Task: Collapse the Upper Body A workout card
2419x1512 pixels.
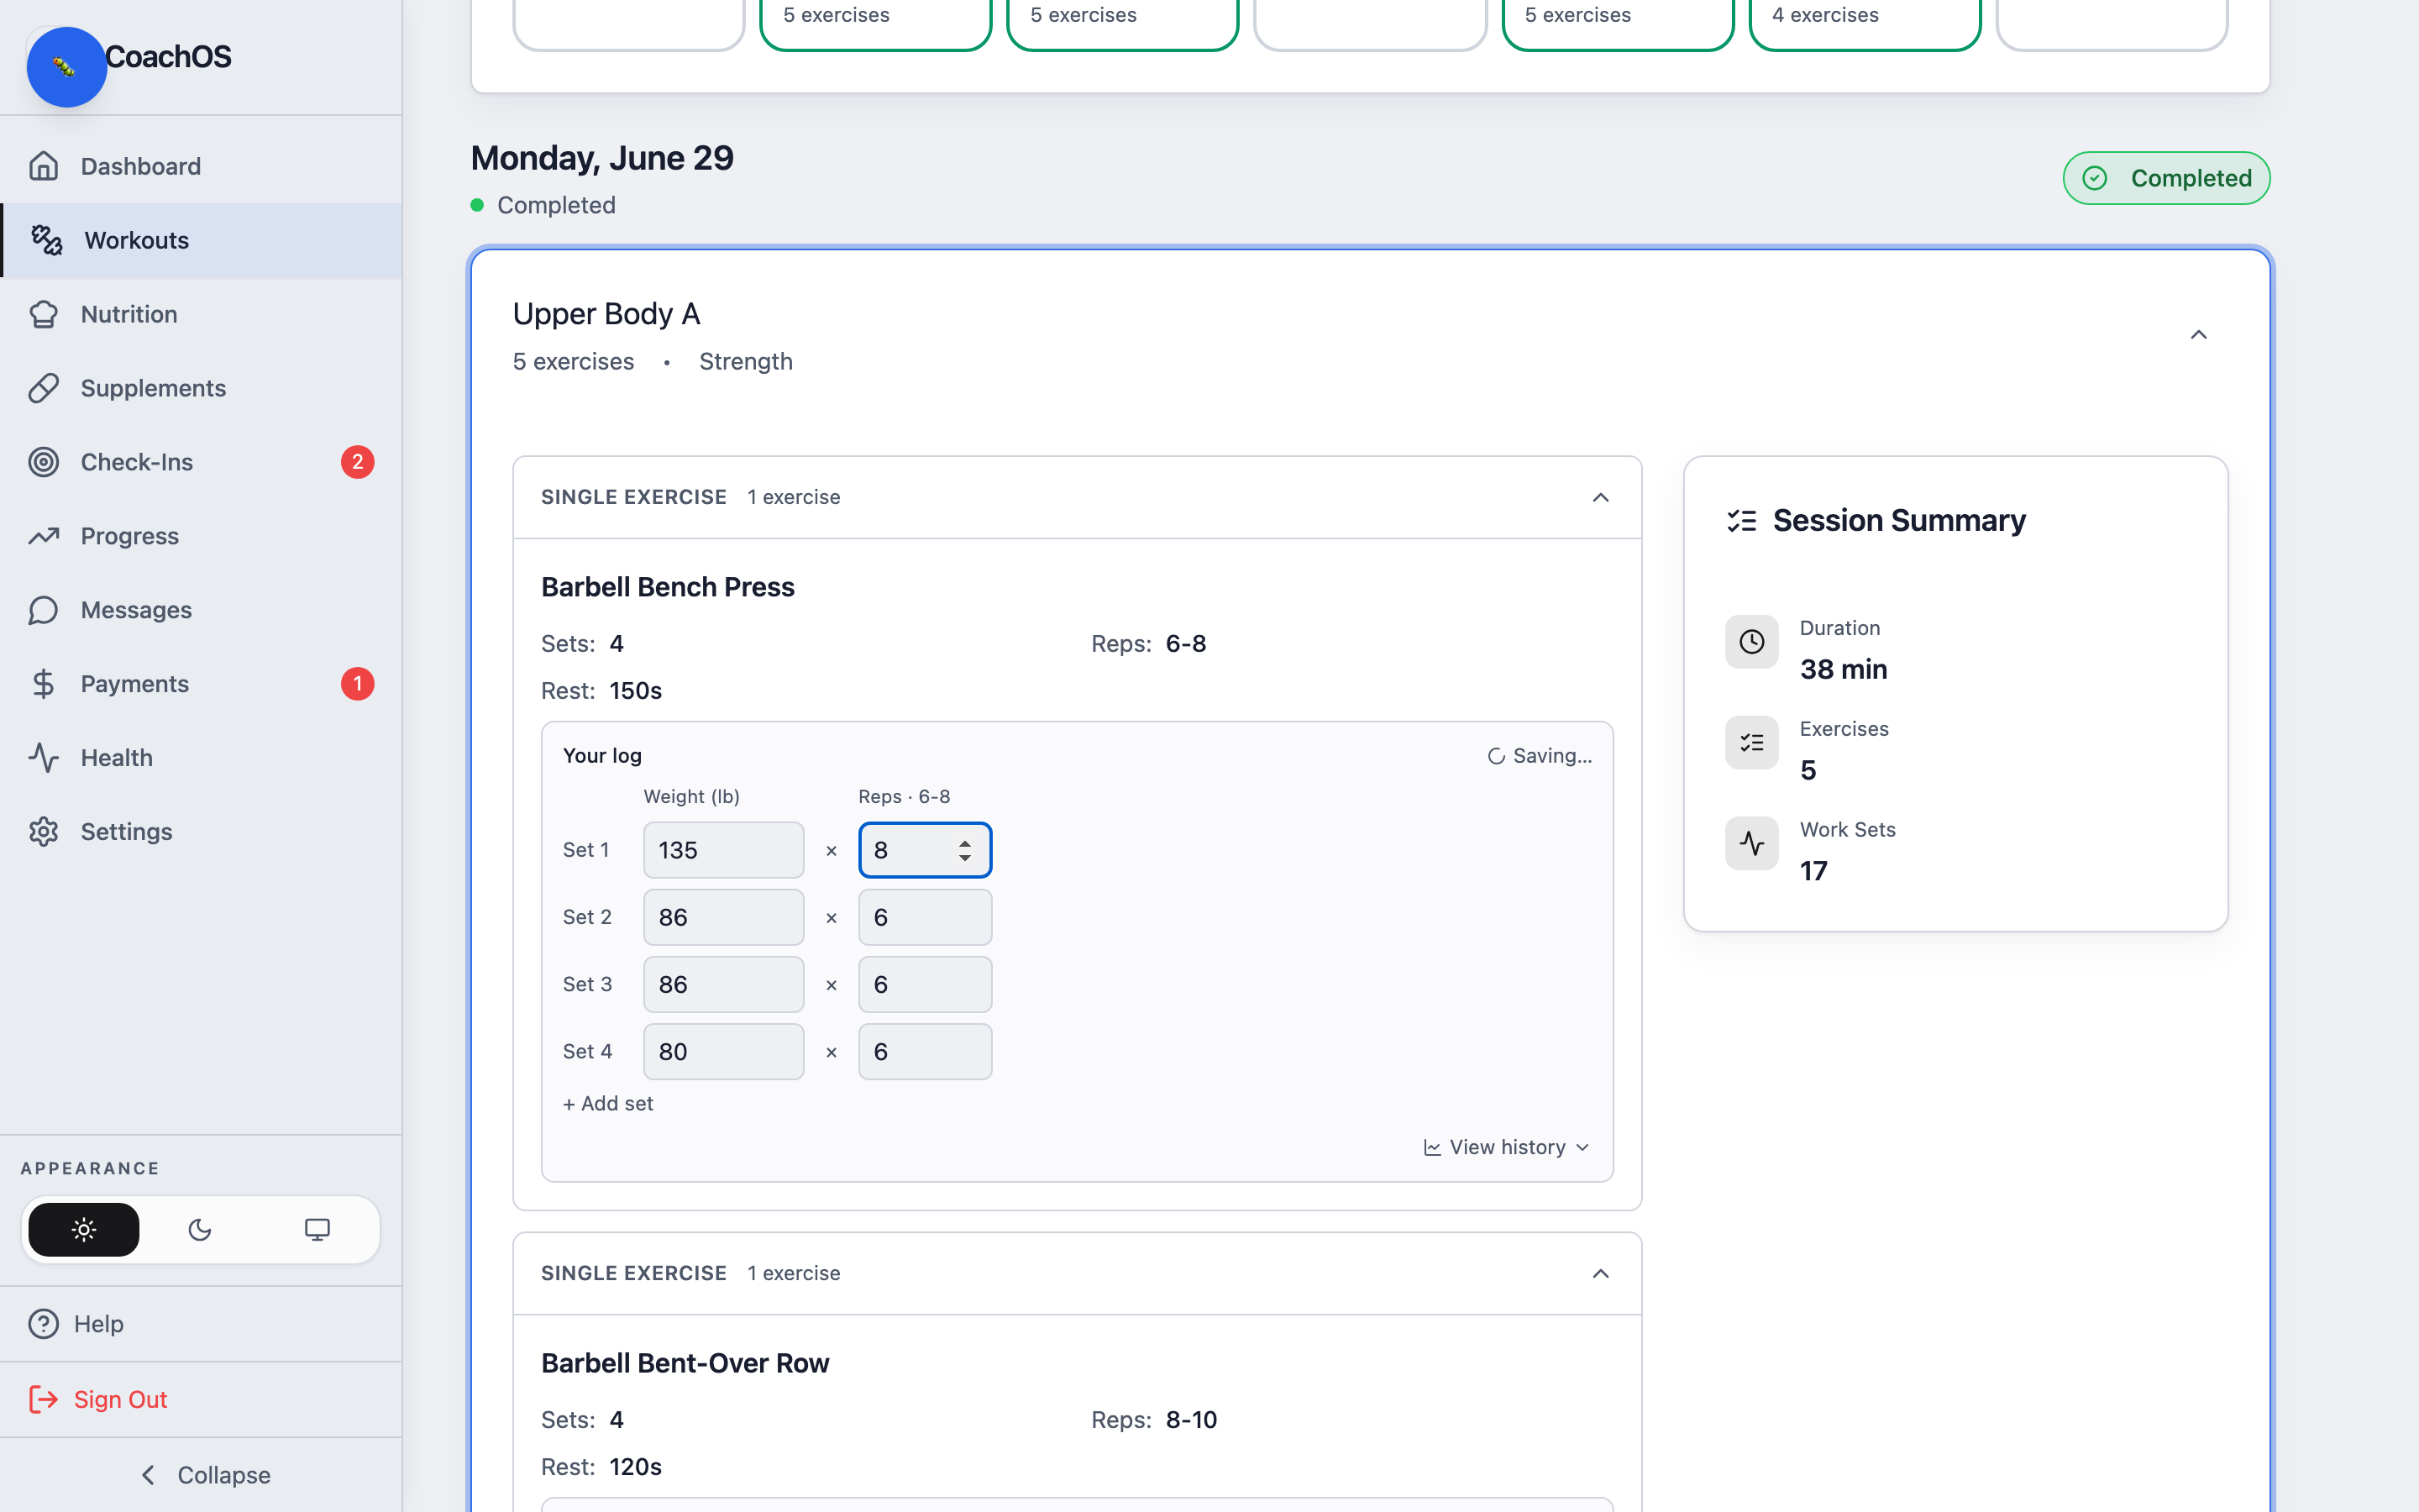Action: (2199, 335)
